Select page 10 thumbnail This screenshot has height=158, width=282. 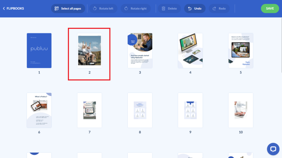click(241, 110)
